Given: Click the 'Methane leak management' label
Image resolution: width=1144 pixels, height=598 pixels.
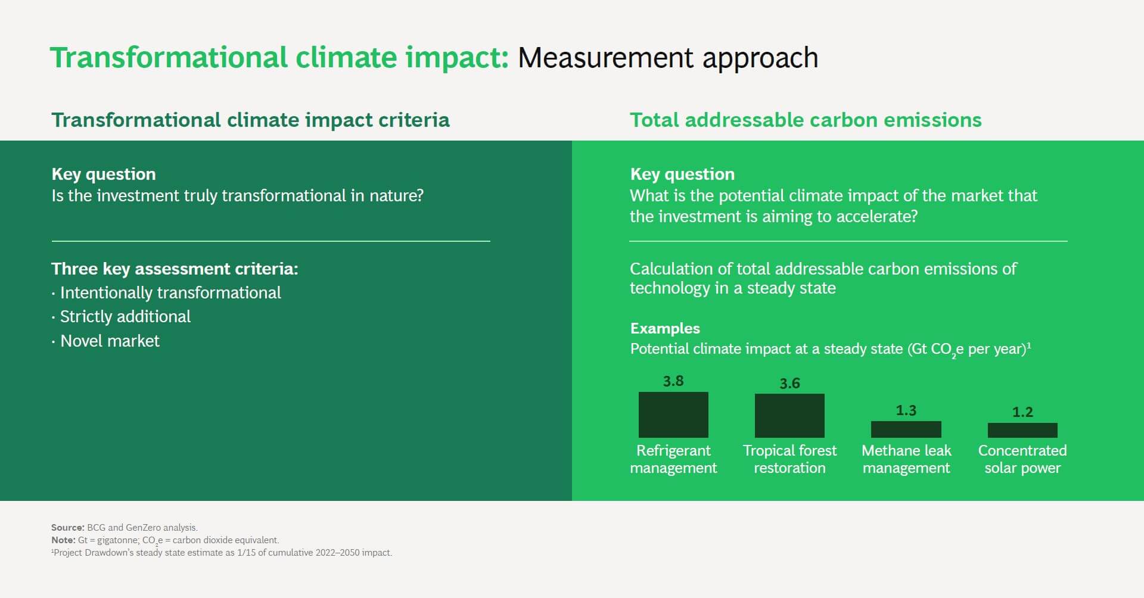Looking at the screenshot, I should tap(906, 459).
